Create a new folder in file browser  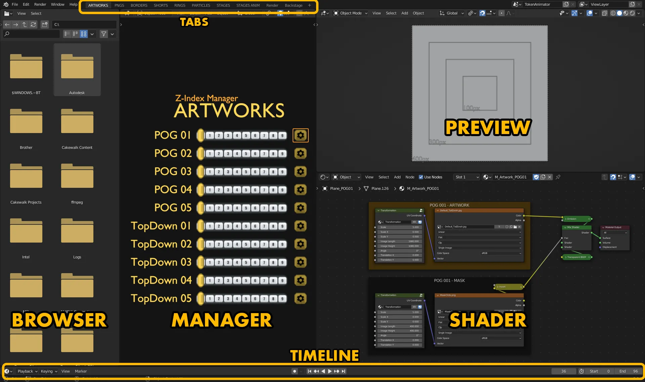point(45,25)
